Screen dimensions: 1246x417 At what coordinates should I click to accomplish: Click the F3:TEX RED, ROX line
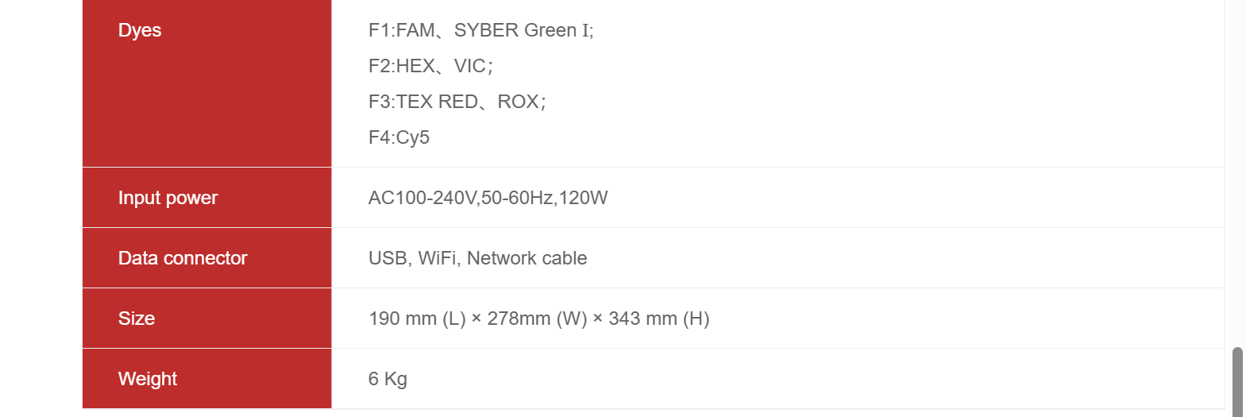[x=457, y=102]
